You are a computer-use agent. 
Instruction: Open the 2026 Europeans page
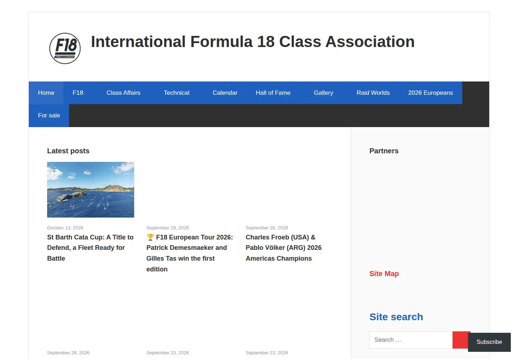[x=431, y=93]
